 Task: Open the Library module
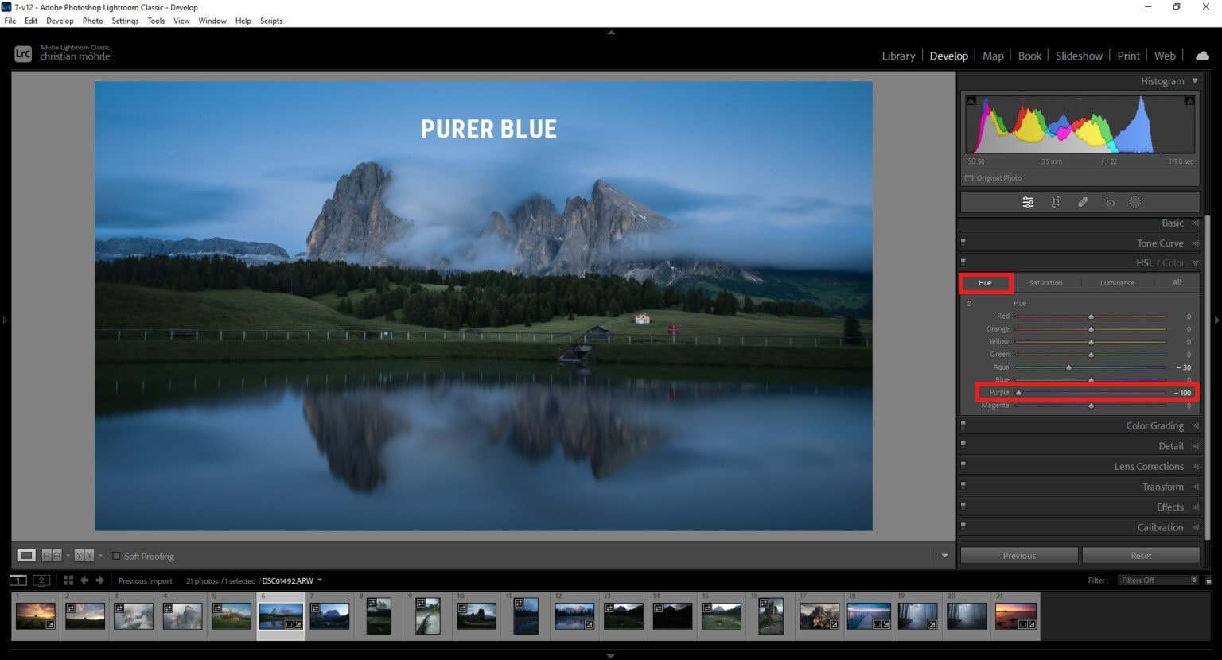coord(898,56)
